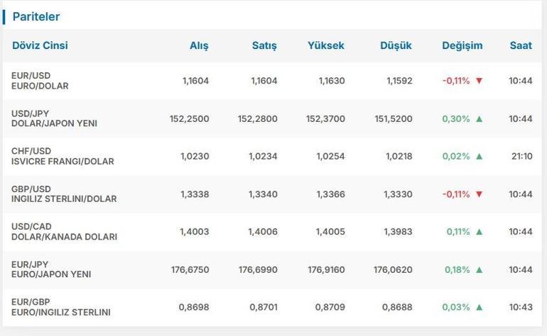Open the CHF/USD Isvicre Frangı/Dolar pair
The width and height of the screenshot is (547, 336).
(63, 156)
